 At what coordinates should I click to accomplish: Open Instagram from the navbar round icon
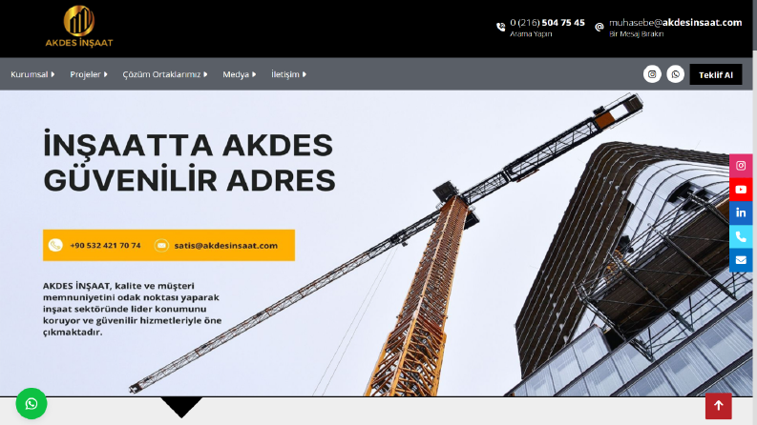652,74
